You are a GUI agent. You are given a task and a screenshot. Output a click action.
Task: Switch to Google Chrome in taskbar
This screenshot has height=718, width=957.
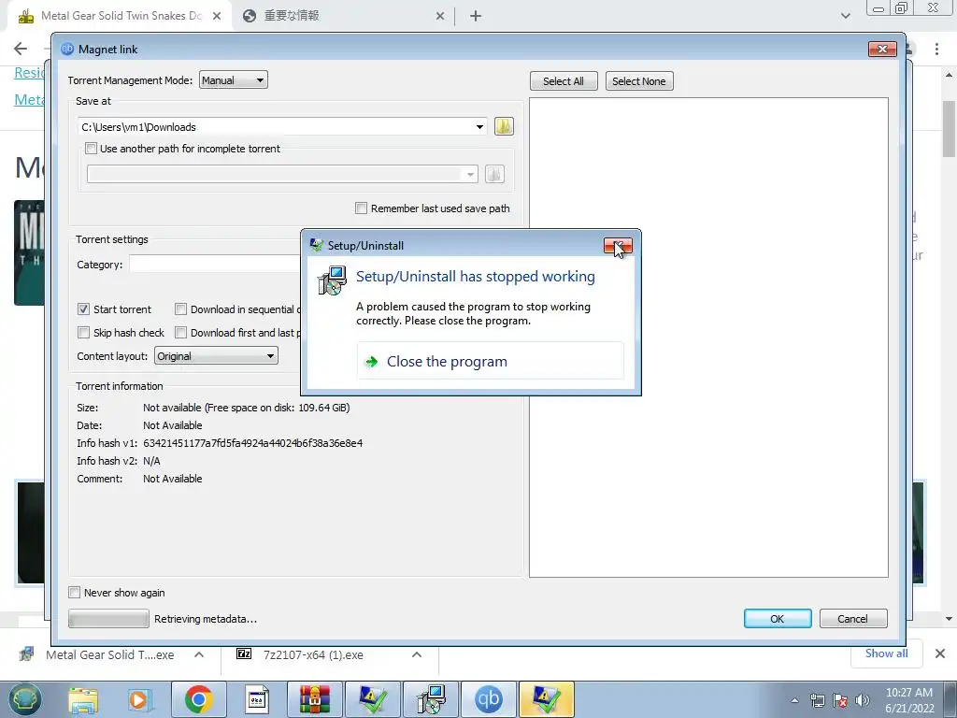pos(198,699)
